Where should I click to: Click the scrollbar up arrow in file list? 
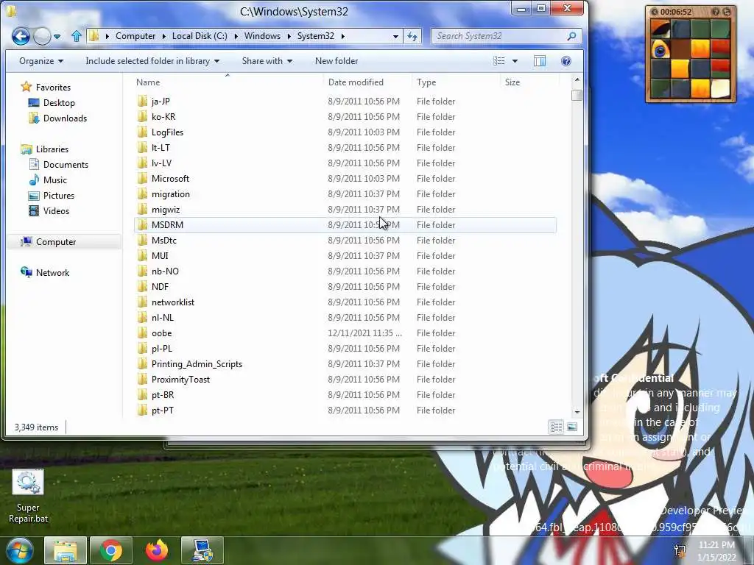(x=577, y=79)
